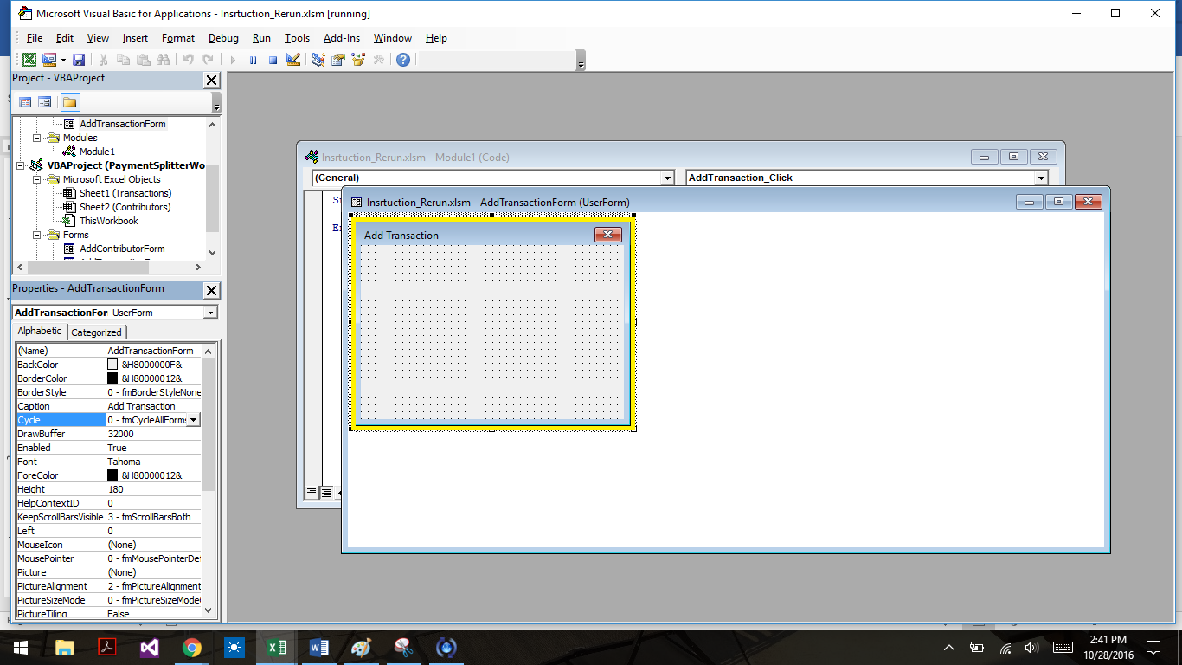The width and height of the screenshot is (1182, 665).
Task: Open Word from the Windows taskbar
Action: tap(319, 648)
